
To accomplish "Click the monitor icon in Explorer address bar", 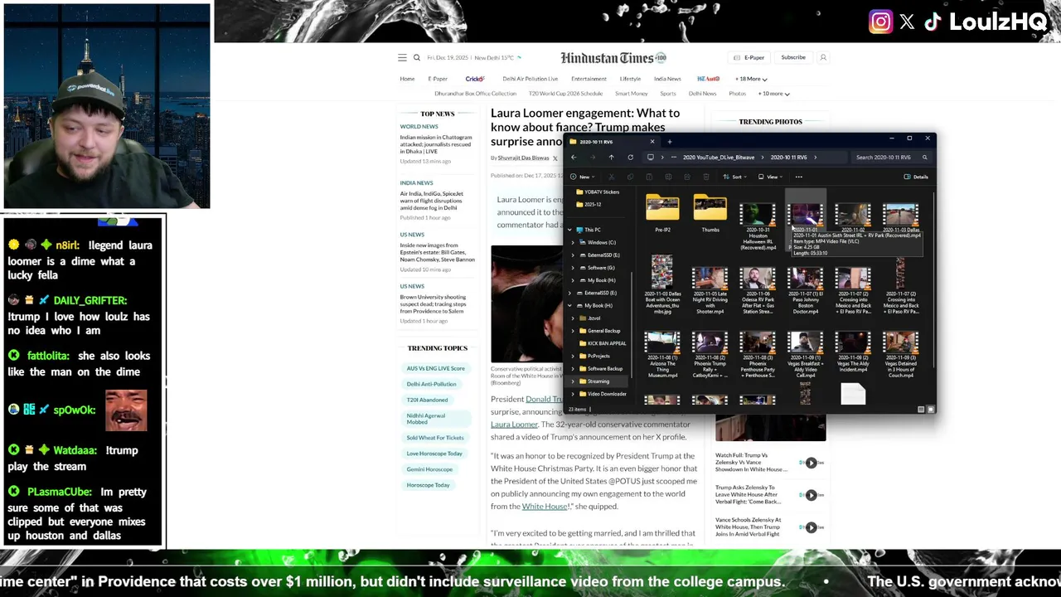I will pyautogui.click(x=651, y=158).
